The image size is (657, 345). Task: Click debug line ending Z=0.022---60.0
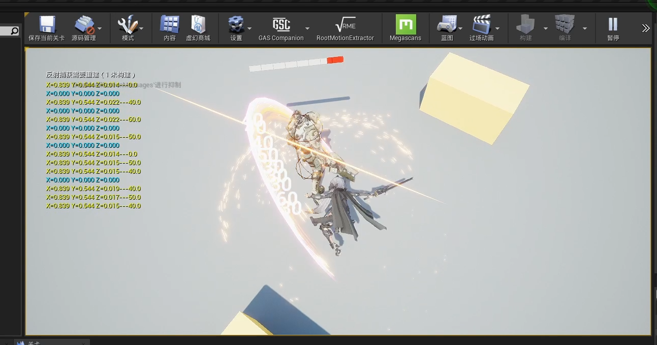93,119
